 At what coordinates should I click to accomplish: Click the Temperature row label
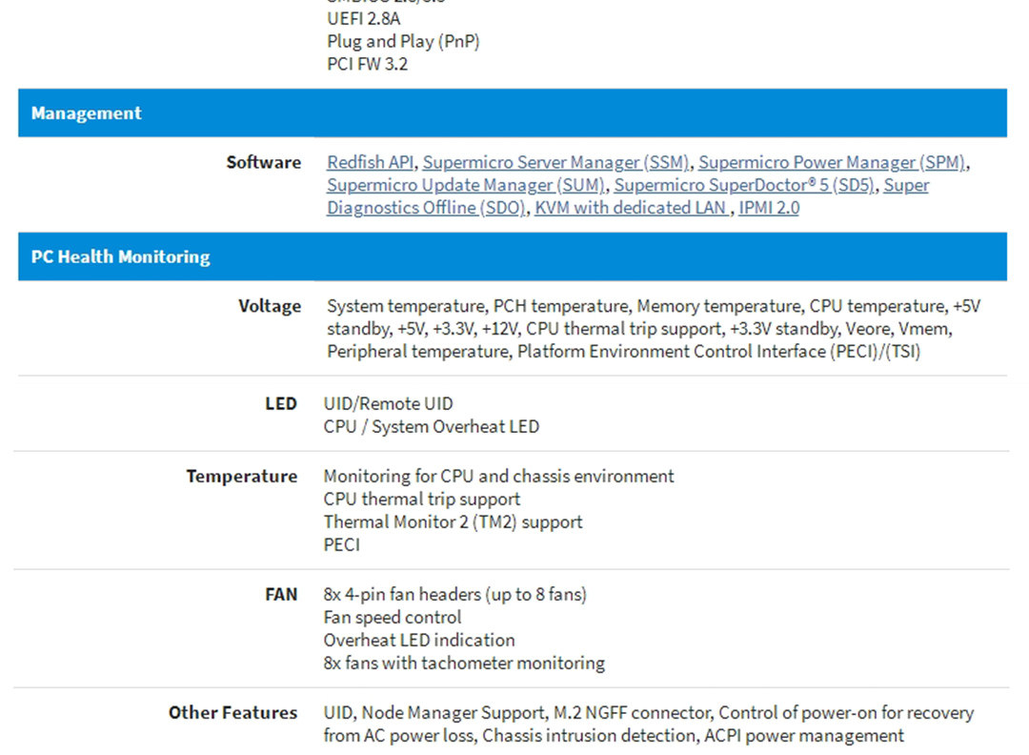[241, 476]
